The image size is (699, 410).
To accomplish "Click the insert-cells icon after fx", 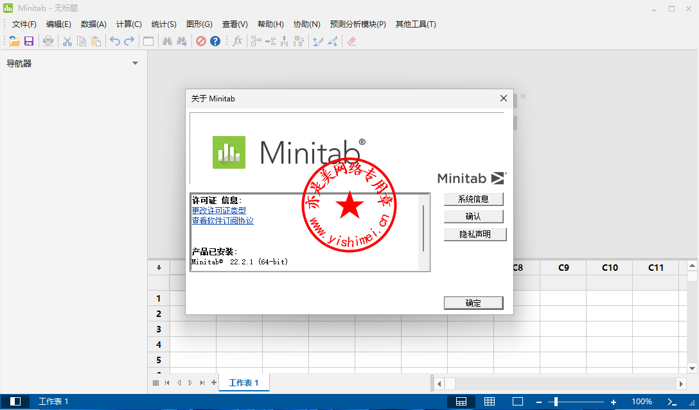I will [256, 42].
